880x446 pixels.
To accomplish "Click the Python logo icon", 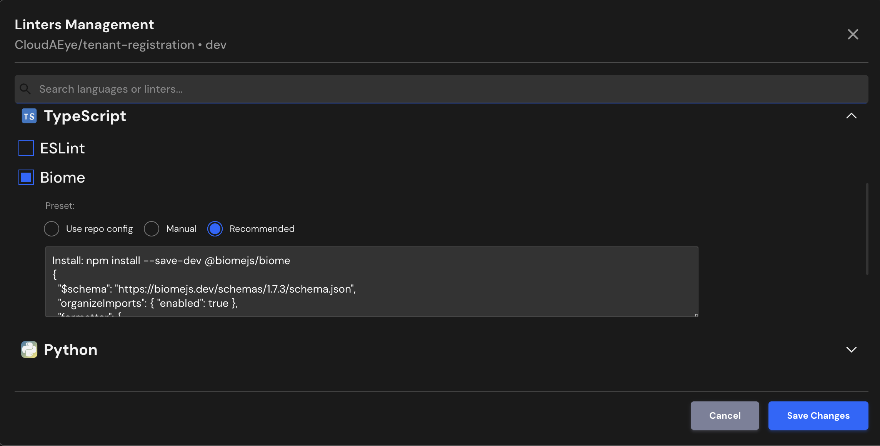I will coord(29,349).
